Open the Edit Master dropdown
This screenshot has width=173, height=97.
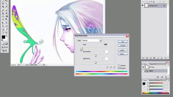pyautogui.click(x=101, y=40)
